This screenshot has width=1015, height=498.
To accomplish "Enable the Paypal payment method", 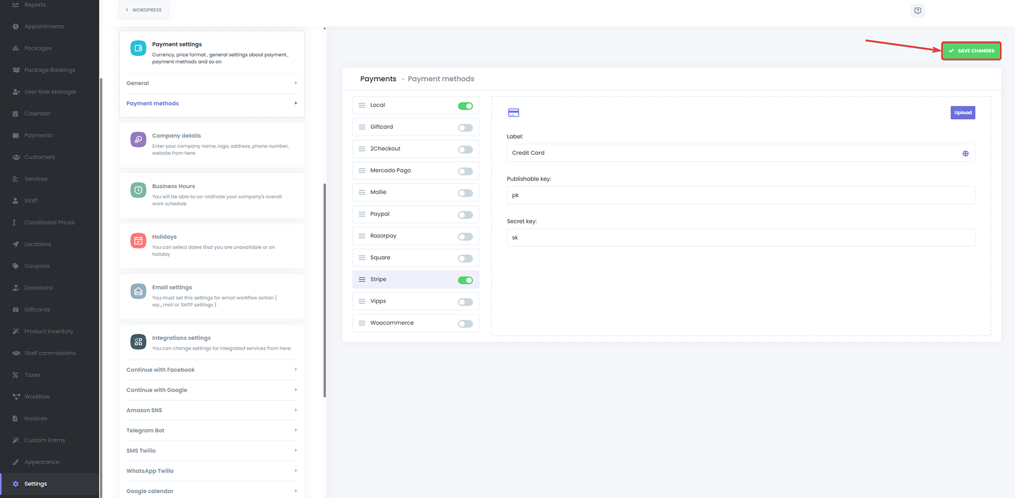I will 465,215.
